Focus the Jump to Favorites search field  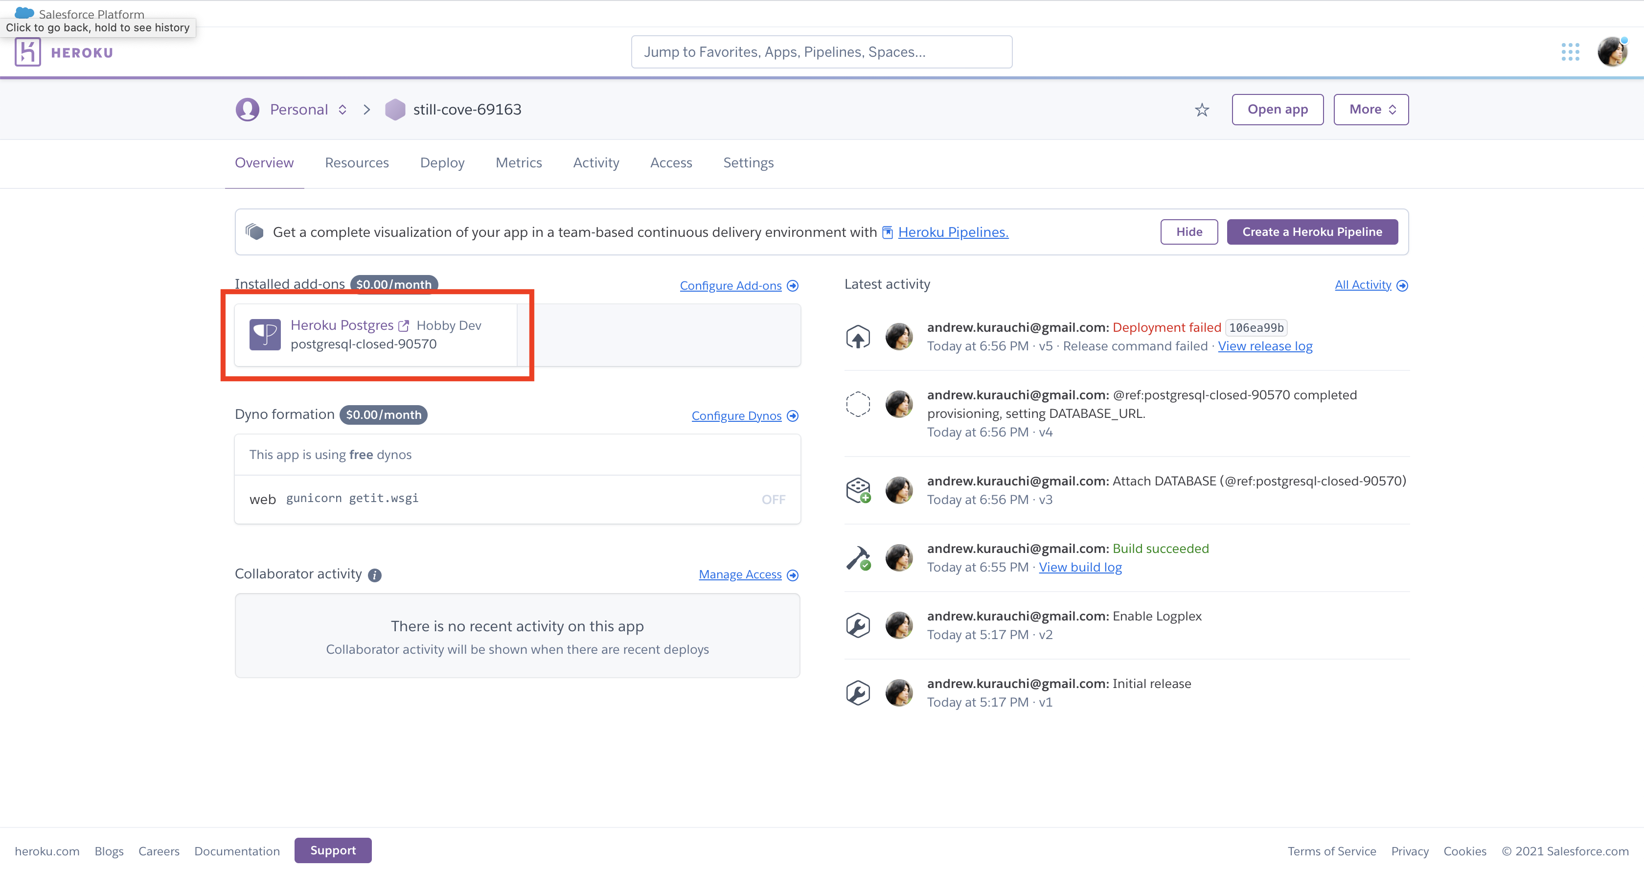click(x=821, y=52)
